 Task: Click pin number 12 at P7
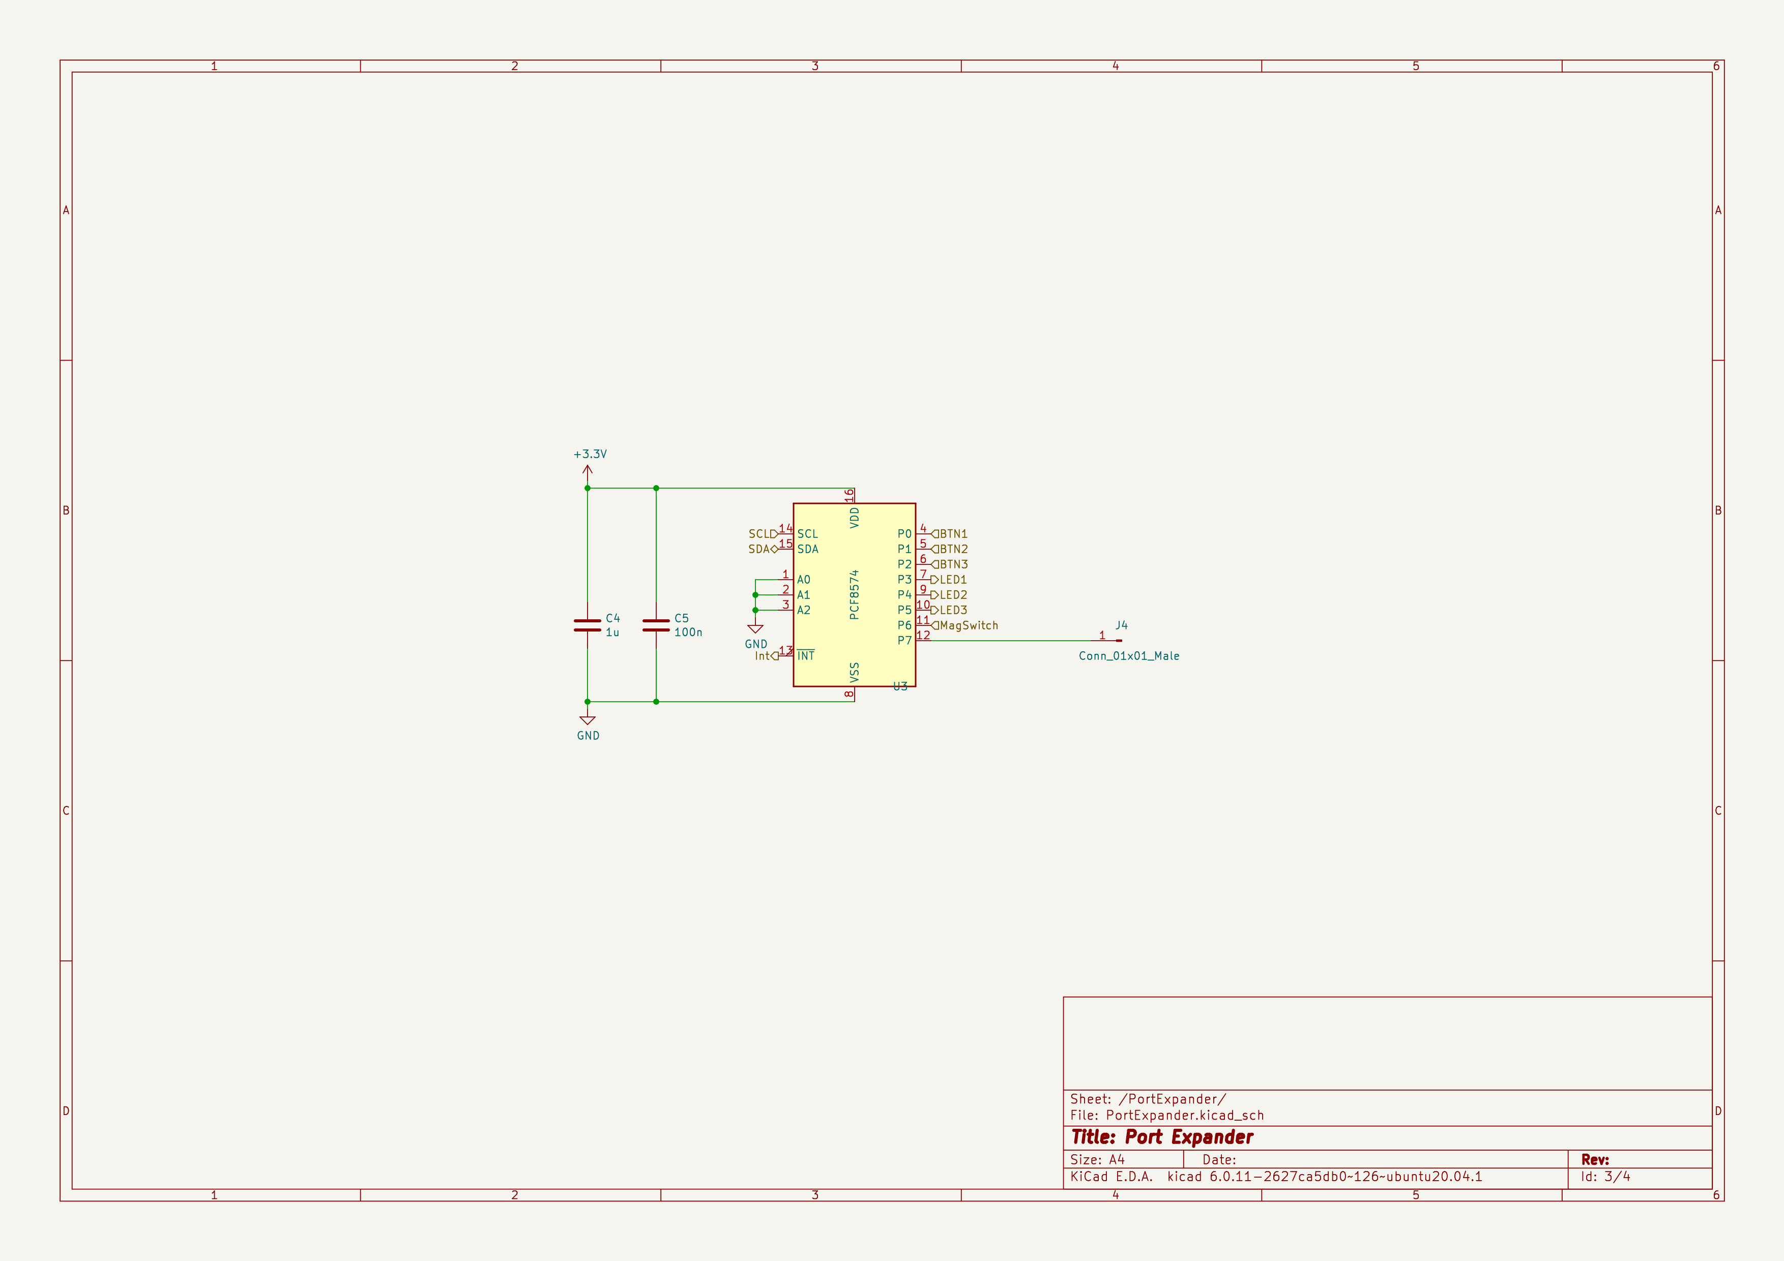click(x=923, y=635)
